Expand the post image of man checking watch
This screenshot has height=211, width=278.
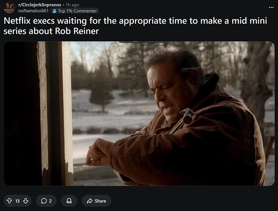click(139, 114)
